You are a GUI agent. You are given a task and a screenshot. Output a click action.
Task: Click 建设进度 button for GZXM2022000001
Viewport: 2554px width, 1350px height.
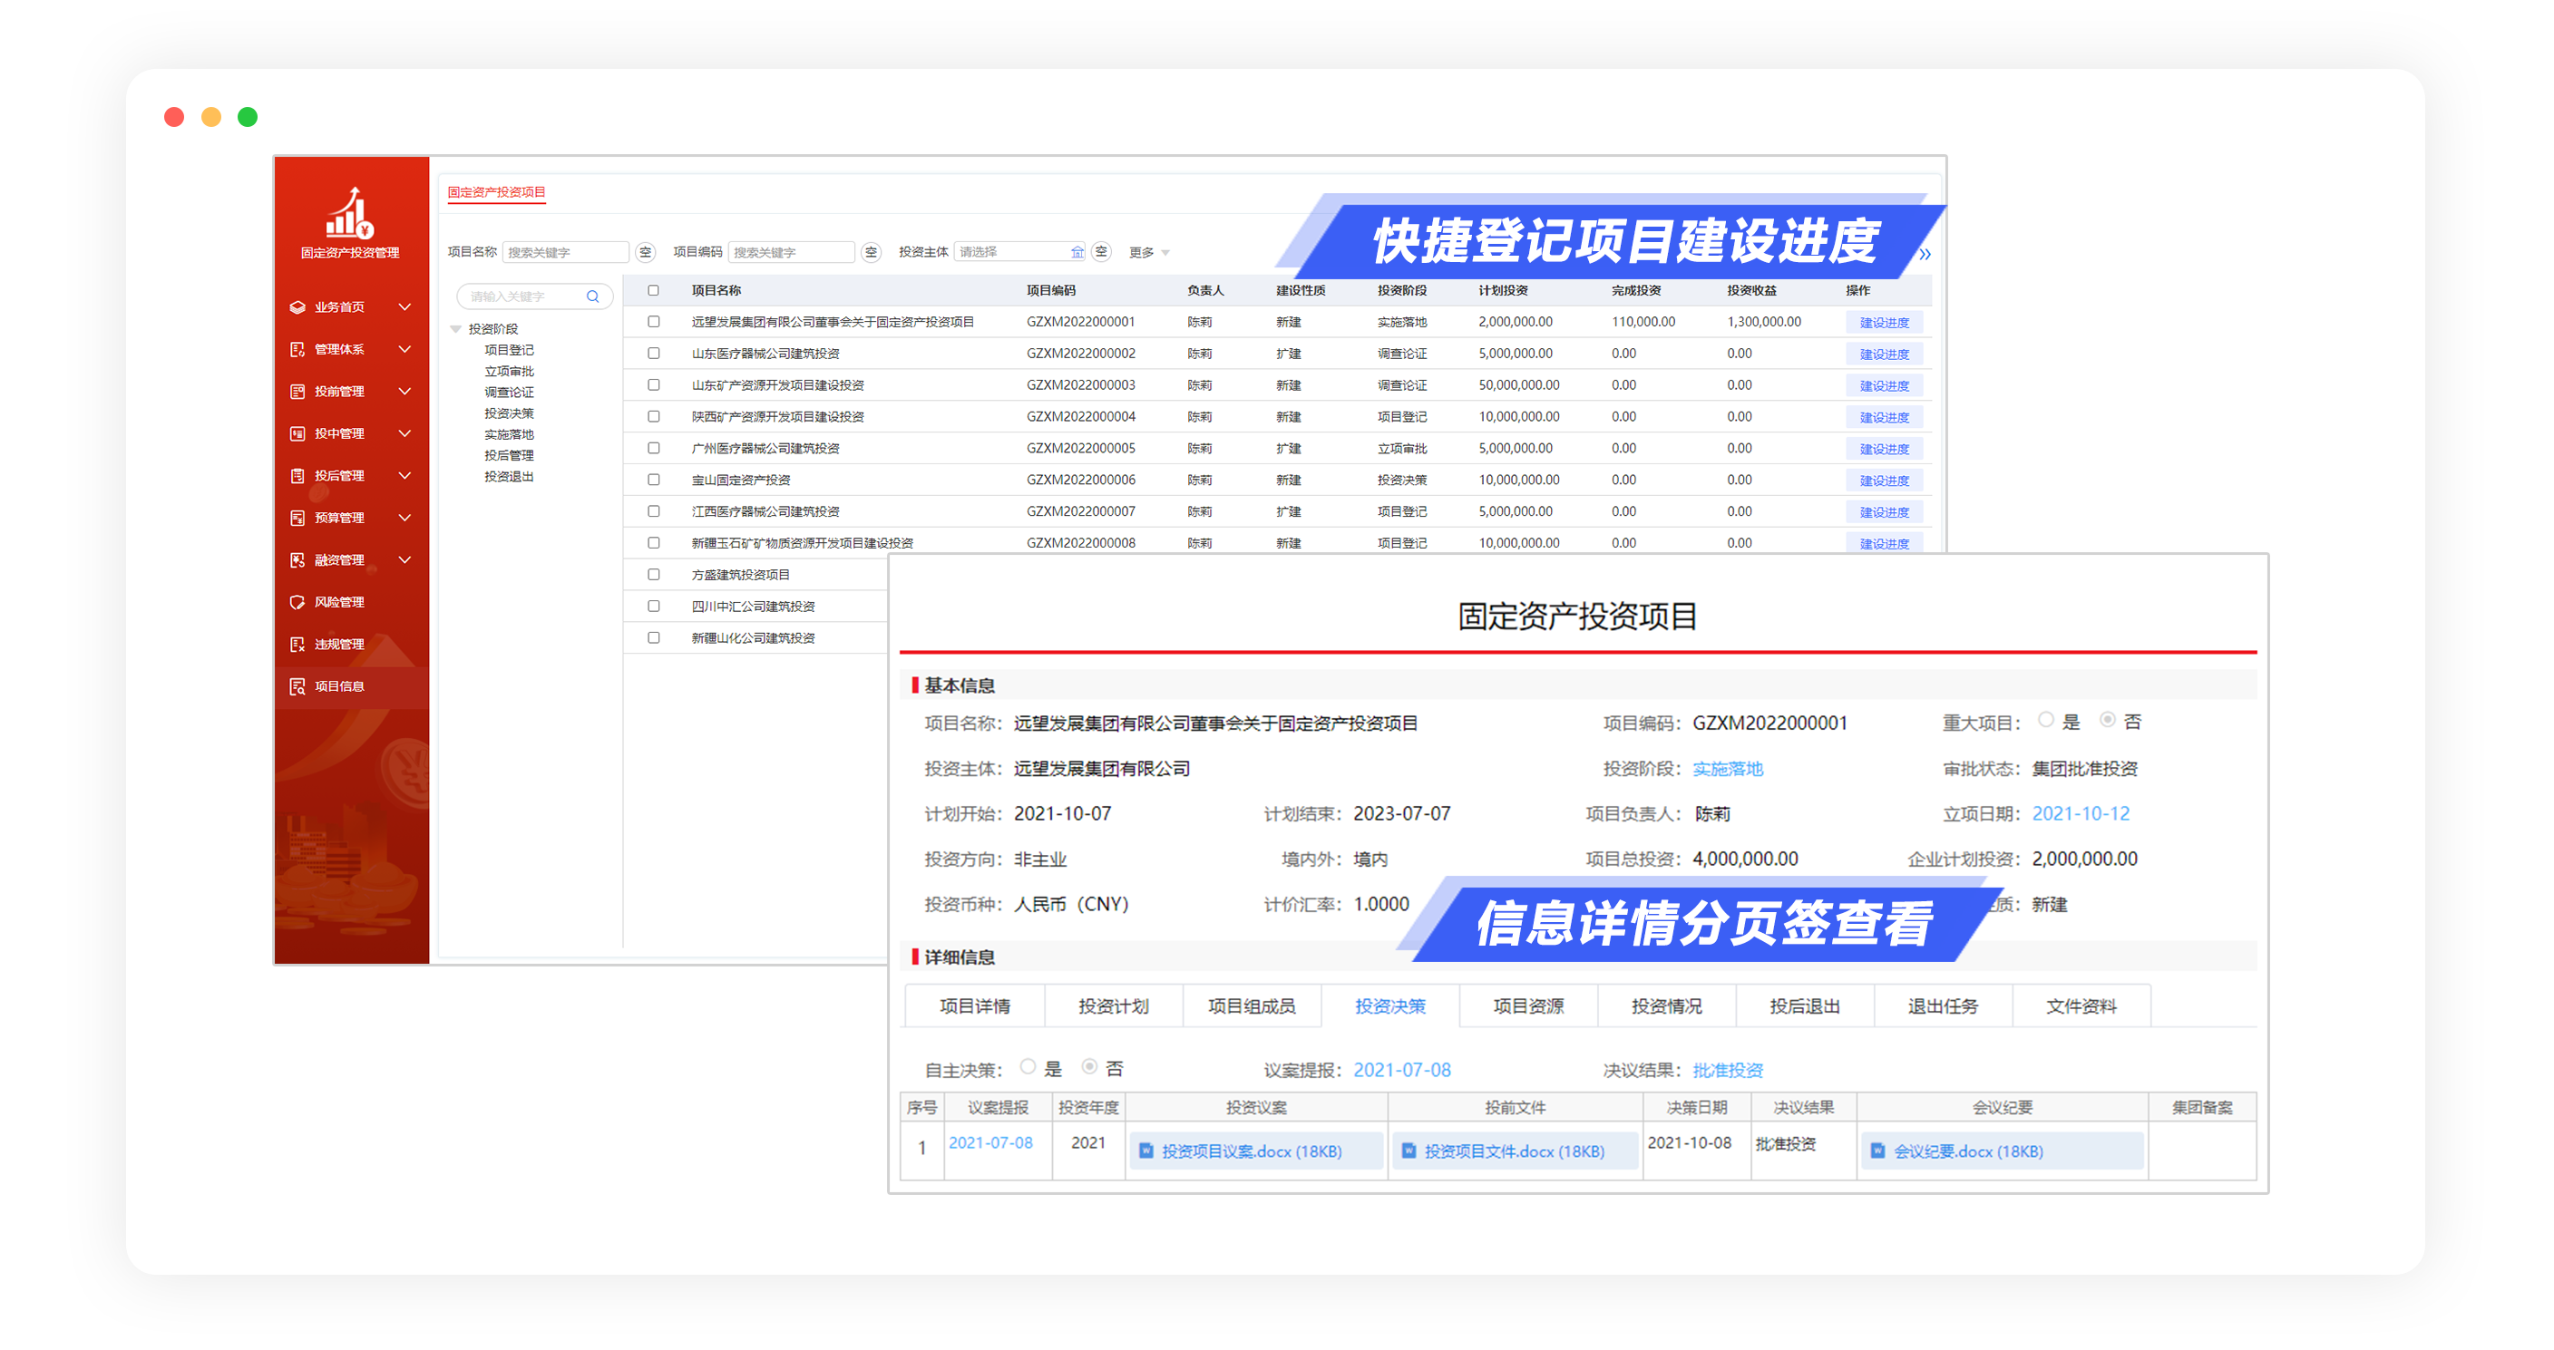click(1884, 321)
